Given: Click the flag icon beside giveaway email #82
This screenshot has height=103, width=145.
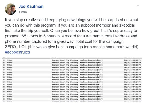Looking at the screenshot, I should (x=4, y=60).
